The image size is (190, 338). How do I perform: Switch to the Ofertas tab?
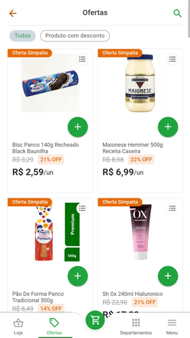54,326
